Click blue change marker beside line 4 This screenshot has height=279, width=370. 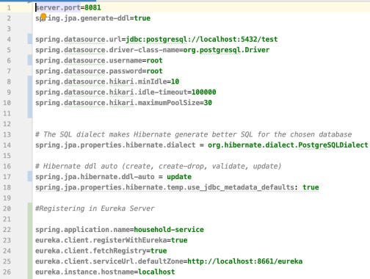click(30, 40)
